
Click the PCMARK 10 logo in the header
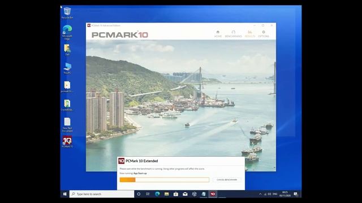[120, 35]
